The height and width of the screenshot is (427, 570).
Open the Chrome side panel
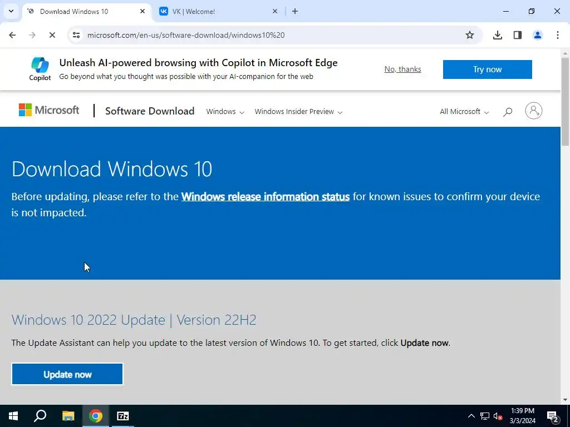[517, 35]
